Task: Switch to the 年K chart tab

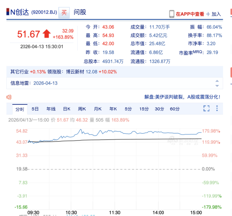Action: (x=113, y=109)
